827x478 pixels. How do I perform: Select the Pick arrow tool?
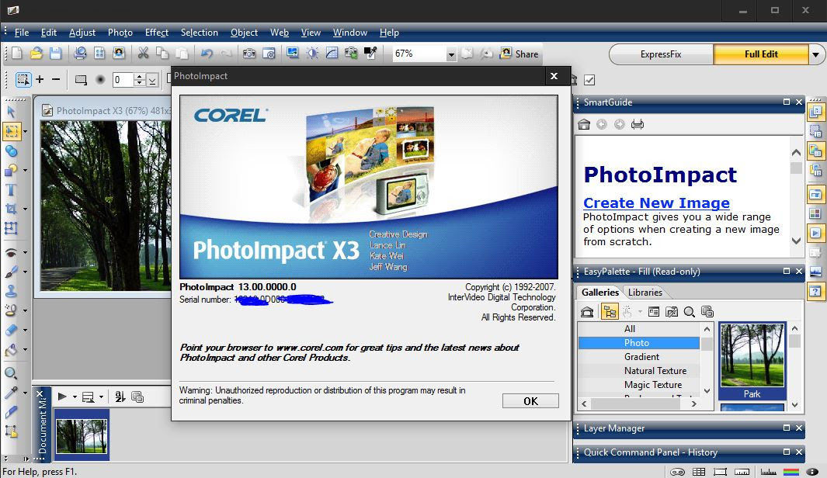click(x=11, y=111)
